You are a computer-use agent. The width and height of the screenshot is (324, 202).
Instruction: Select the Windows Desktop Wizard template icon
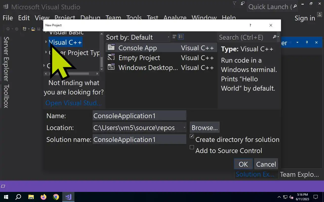coord(111,67)
